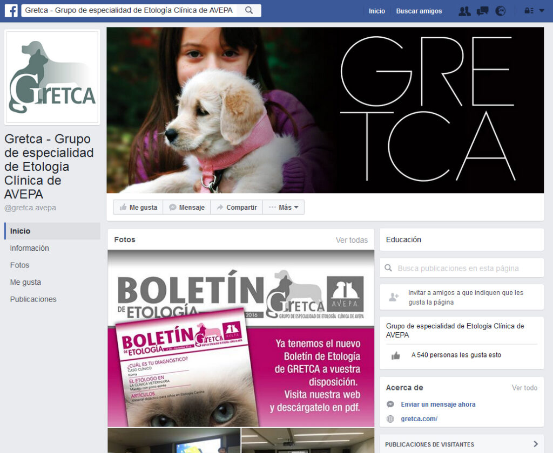Viewport: 553px width, 453px height.
Task: Open the Más dropdown menu
Action: [284, 208]
